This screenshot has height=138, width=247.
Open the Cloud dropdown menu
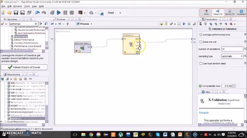click(120, 13)
